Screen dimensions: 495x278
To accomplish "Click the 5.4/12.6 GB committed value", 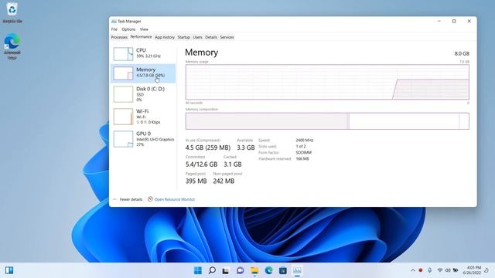I will coord(201,164).
